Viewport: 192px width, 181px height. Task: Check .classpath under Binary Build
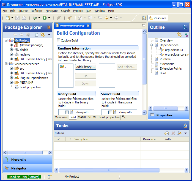tap(67, 112)
